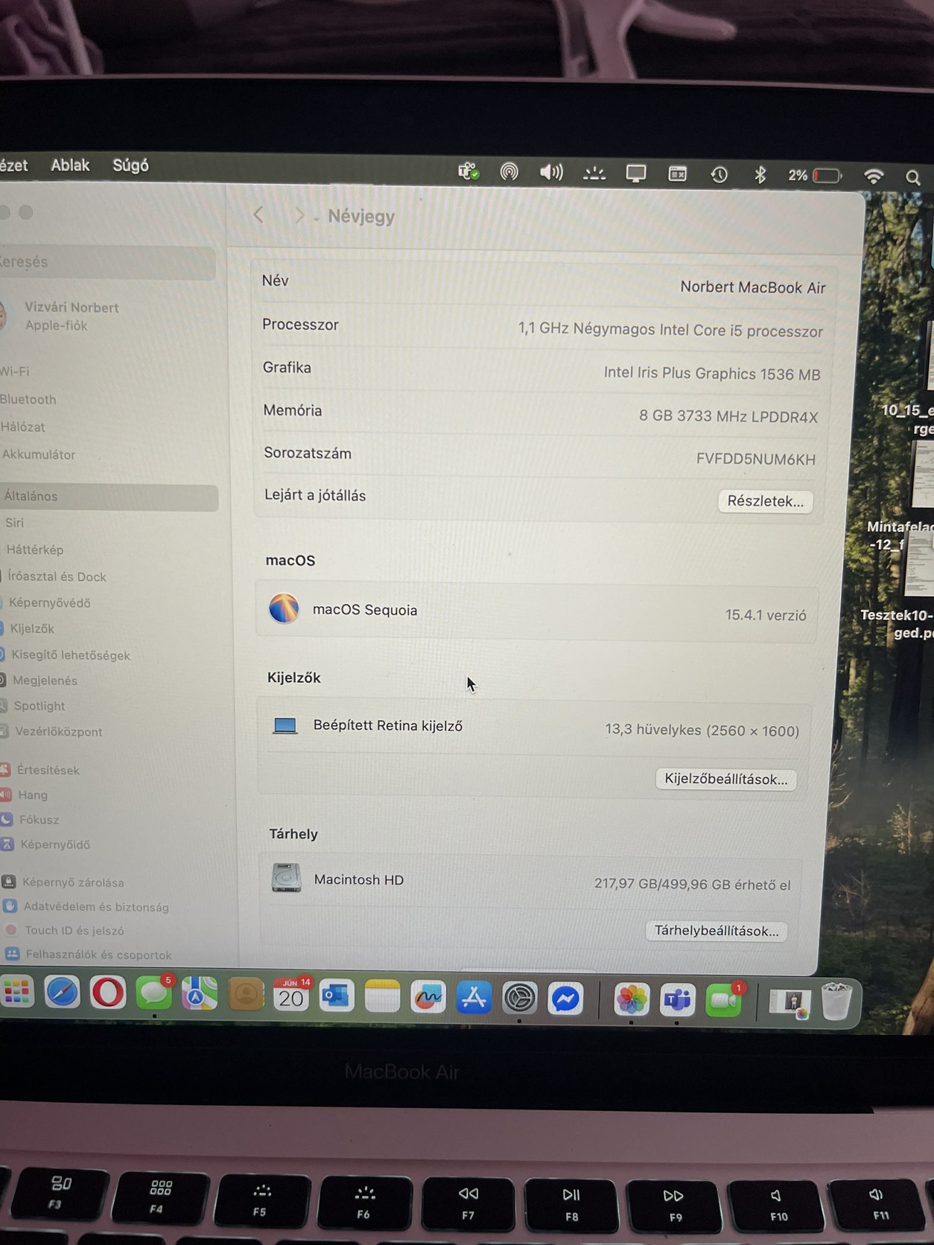The width and height of the screenshot is (934, 1245).
Task: Open the Wi-Fi status menu
Action: pyautogui.click(x=874, y=176)
